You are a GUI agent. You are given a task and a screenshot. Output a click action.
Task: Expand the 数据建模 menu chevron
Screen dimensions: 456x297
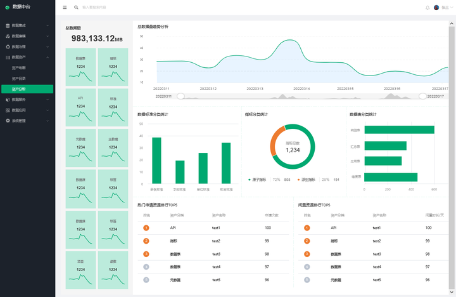point(47,36)
